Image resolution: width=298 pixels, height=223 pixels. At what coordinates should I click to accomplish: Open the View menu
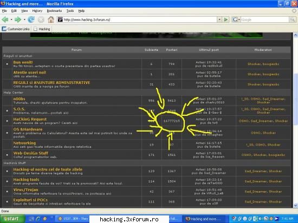pos(24,11)
